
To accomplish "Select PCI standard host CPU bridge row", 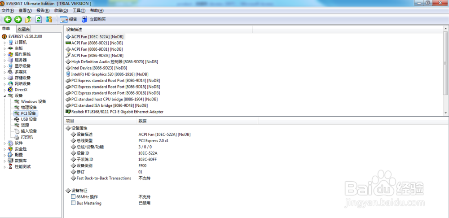I will click(112, 99).
